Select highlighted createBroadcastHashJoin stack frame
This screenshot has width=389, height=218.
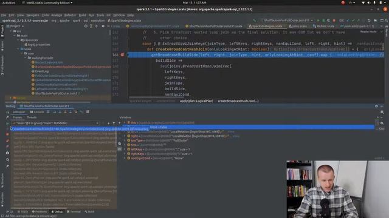80,129
